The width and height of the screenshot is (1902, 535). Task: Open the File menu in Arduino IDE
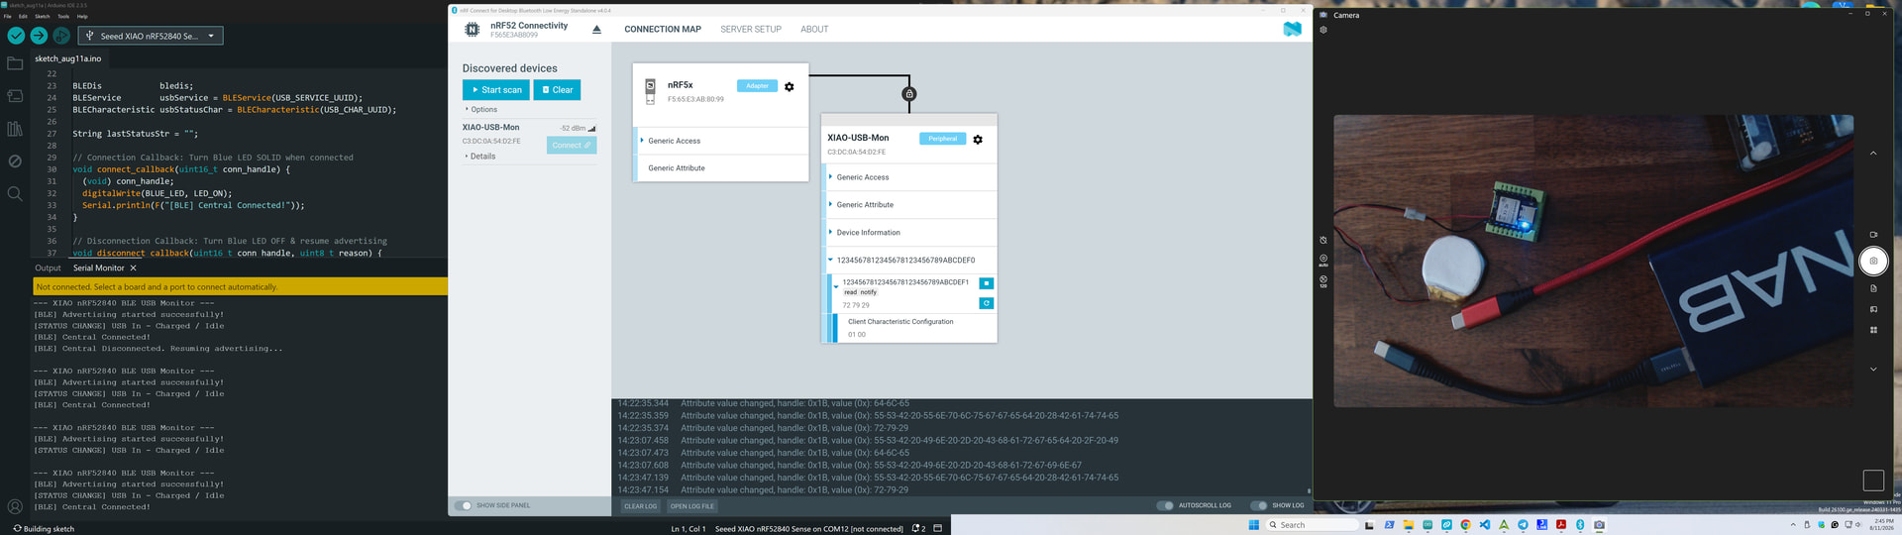[x=8, y=16]
